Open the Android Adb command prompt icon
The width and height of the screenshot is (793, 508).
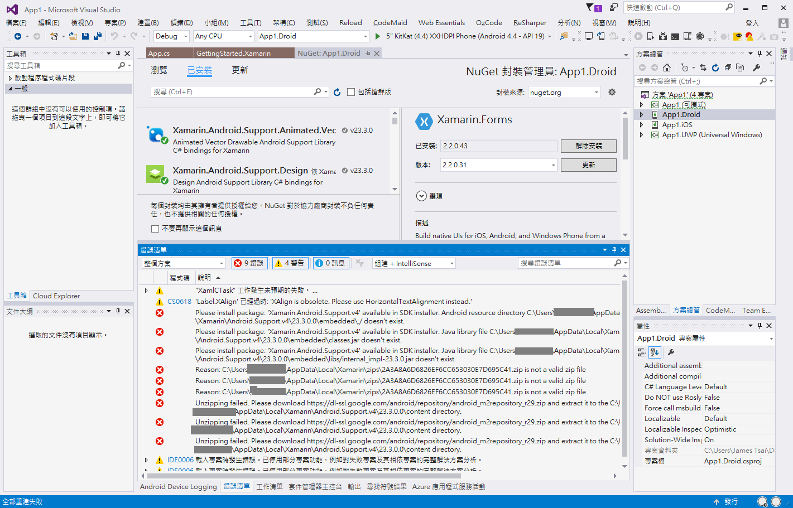pos(675,36)
